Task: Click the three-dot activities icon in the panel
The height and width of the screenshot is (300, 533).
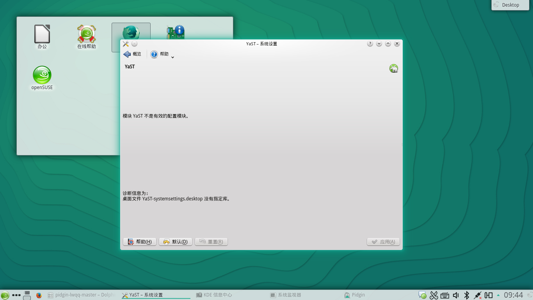Action: pyautogui.click(x=16, y=295)
